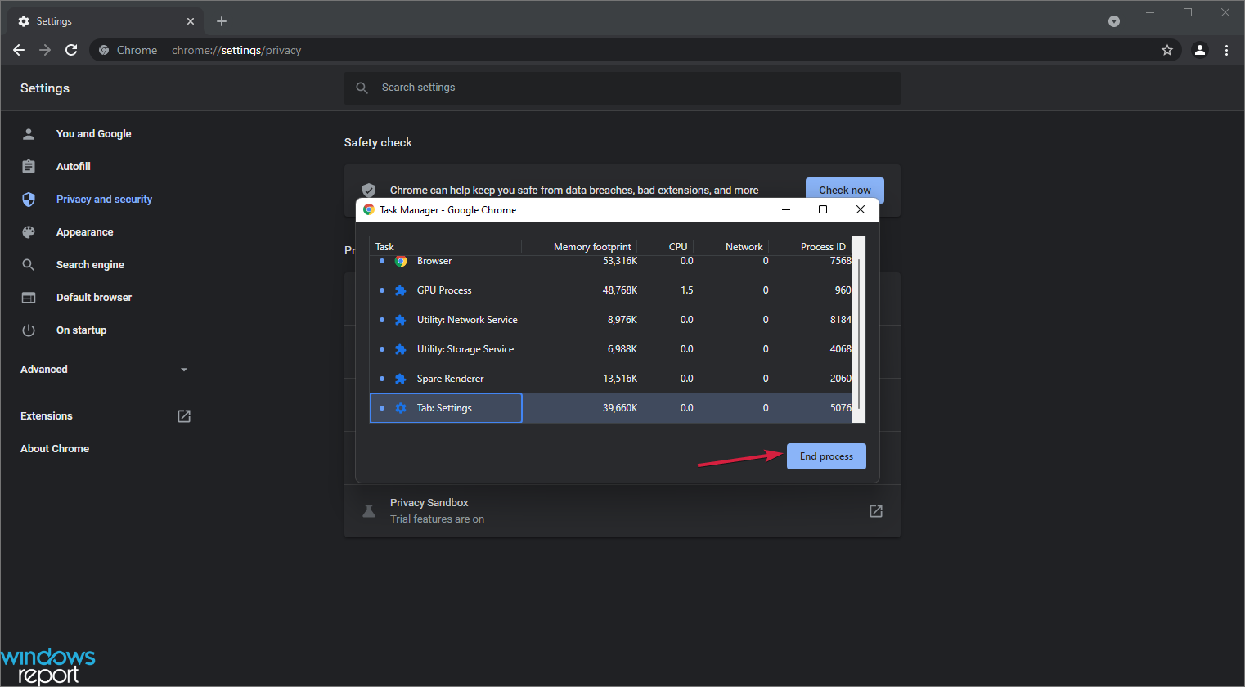Click the Appearance palette icon
Viewport: 1245px width, 687px height.
tap(29, 231)
